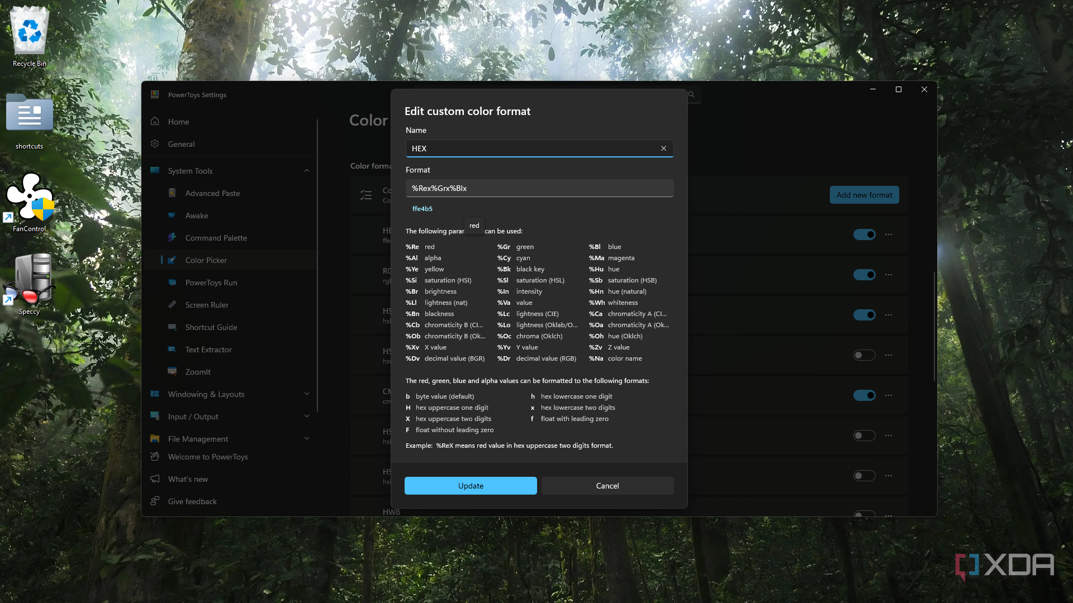1073x603 pixels.
Task: Toggle the third enabled format switch
Action: (864, 315)
